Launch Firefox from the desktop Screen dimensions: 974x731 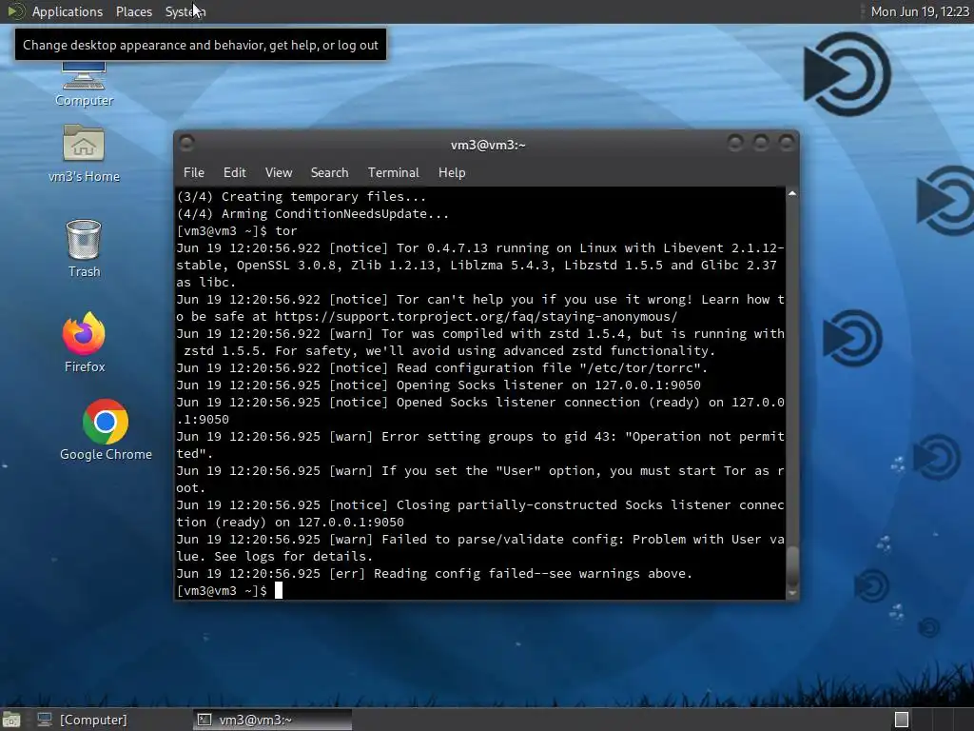click(85, 343)
